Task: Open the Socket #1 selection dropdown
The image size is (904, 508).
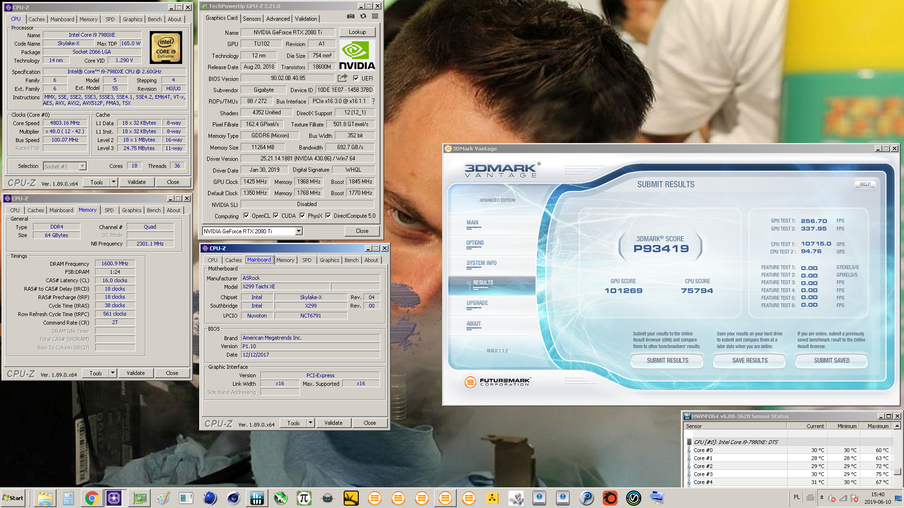Action: (x=83, y=166)
